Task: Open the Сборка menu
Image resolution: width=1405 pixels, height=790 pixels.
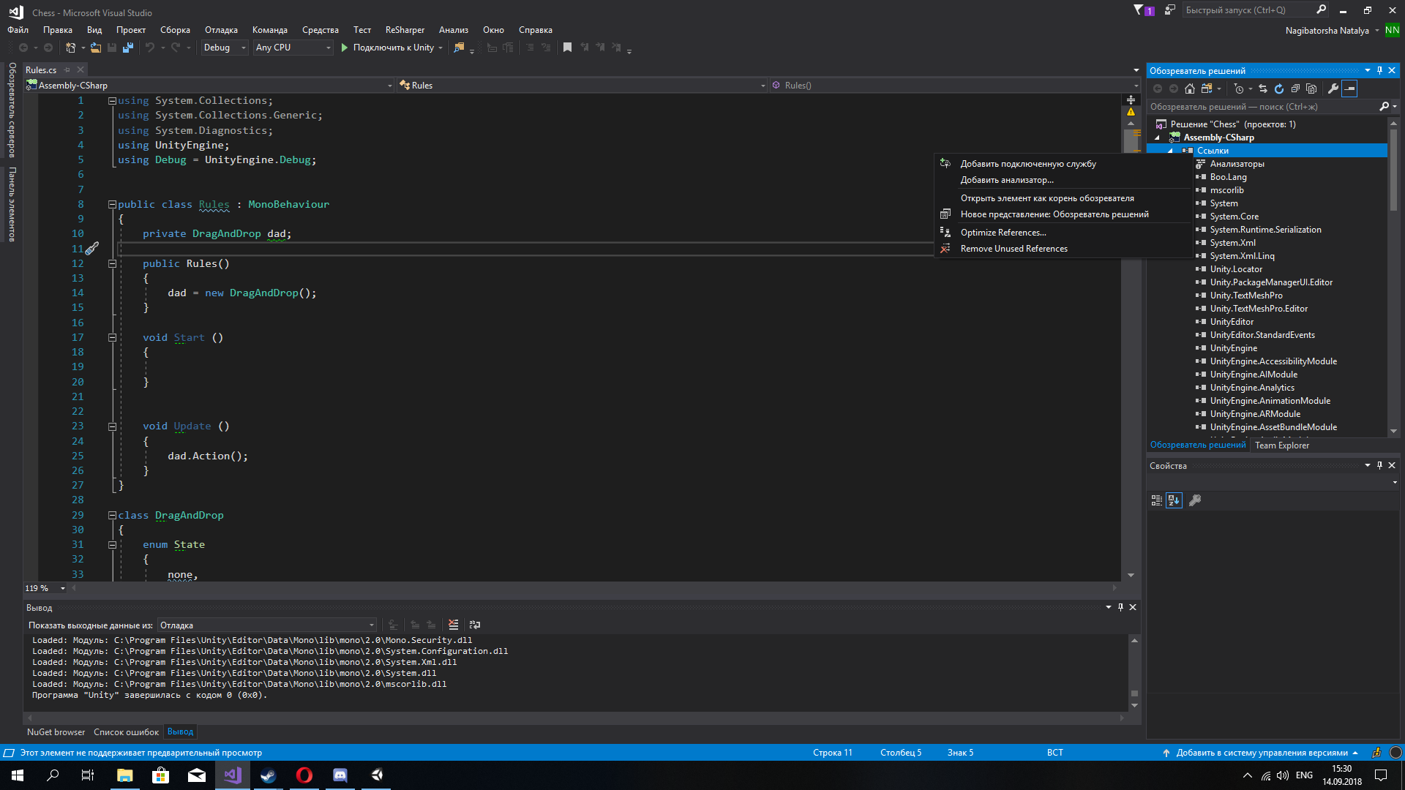Action: [175, 30]
